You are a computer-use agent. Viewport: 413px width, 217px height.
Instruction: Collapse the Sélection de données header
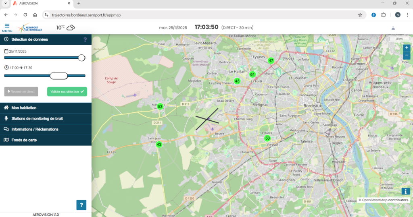point(29,39)
